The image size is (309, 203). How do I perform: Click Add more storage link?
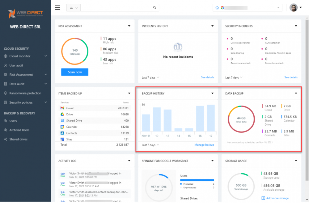pos(277,198)
